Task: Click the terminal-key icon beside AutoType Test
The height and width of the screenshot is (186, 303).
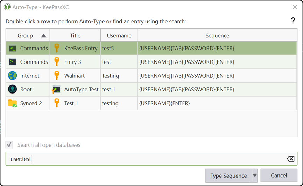Action: click(56, 89)
